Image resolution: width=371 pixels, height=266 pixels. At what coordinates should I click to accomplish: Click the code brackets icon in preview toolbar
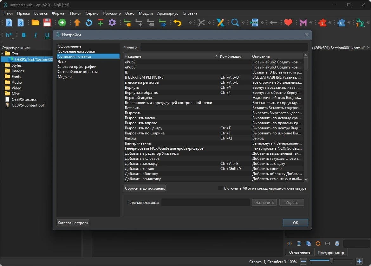coord(290,243)
